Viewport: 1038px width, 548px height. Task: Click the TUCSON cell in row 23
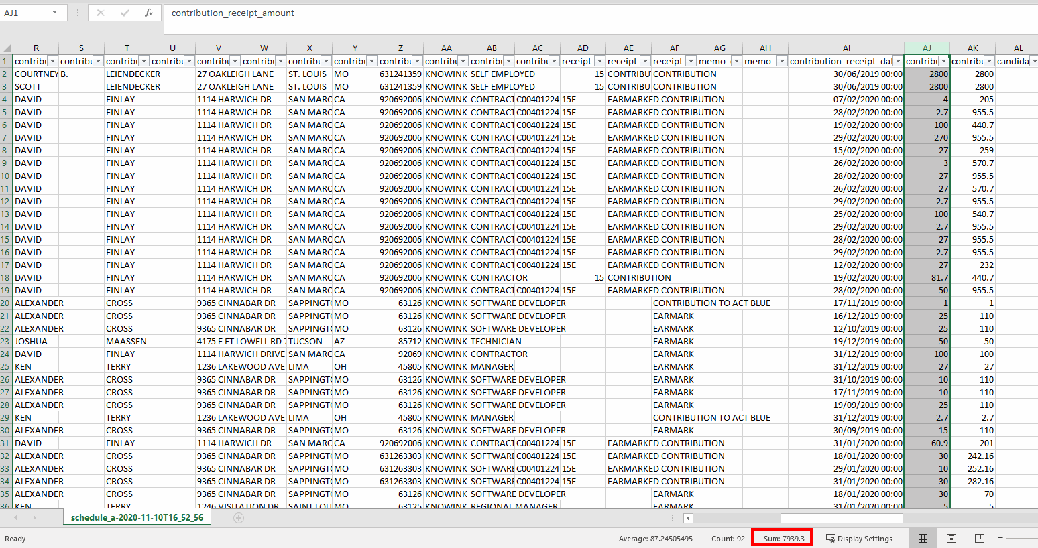point(309,342)
